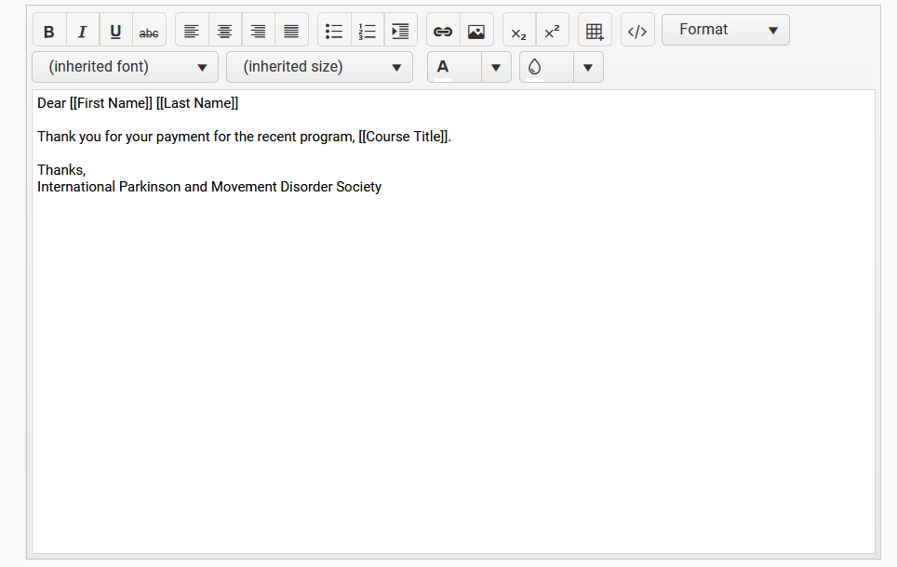Open the inherited size dropdown
Viewport: 897px width, 567px height.
[319, 67]
